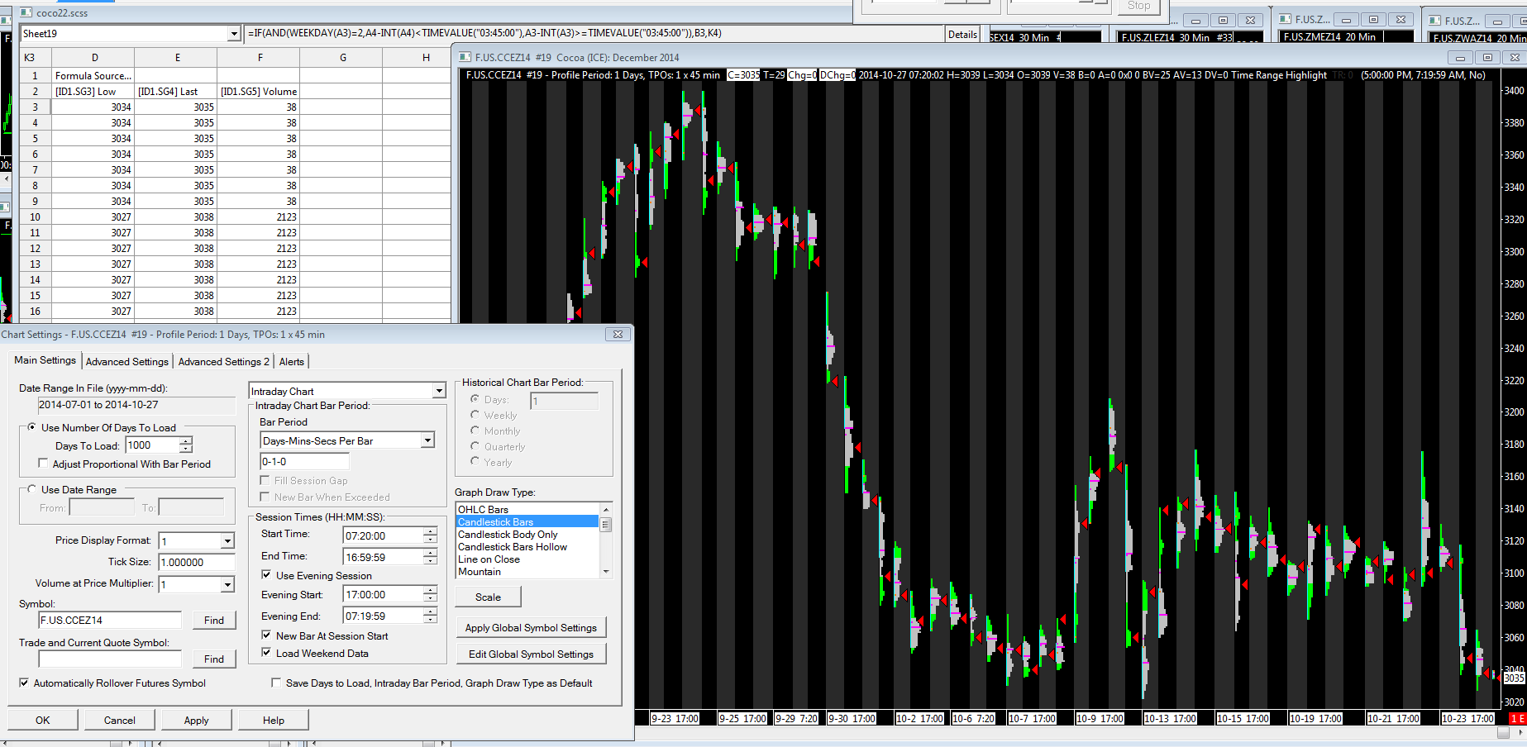Image resolution: width=1527 pixels, height=747 pixels.
Task: Decrease the End Time spinner
Action: 430,561
